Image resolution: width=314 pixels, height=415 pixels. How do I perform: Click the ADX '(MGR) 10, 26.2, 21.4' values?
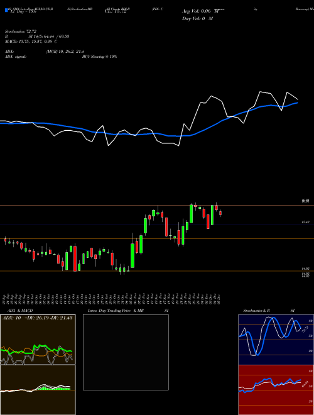pyautogui.click(x=65, y=52)
